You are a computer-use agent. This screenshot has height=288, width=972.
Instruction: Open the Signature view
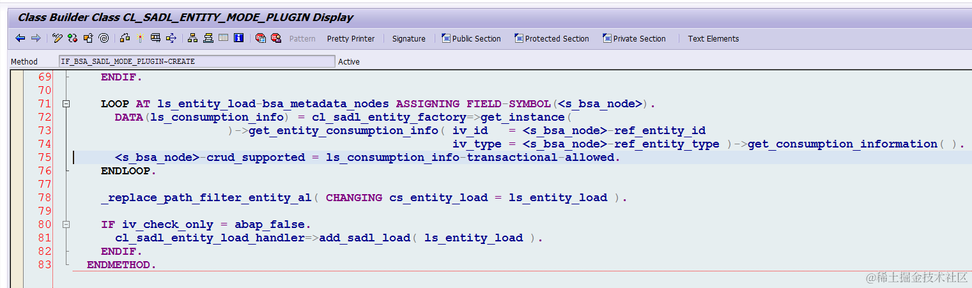(409, 39)
